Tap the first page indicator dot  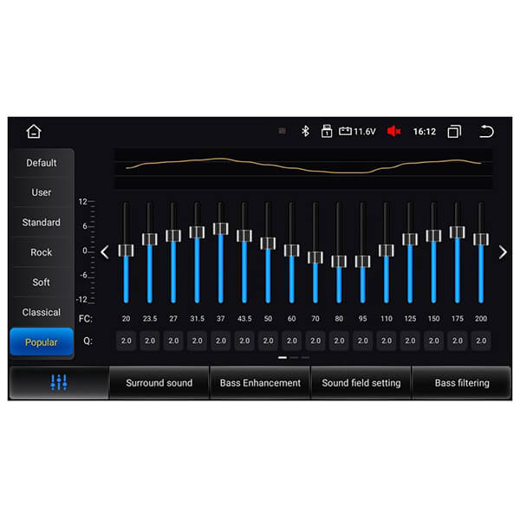tap(283, 357)
